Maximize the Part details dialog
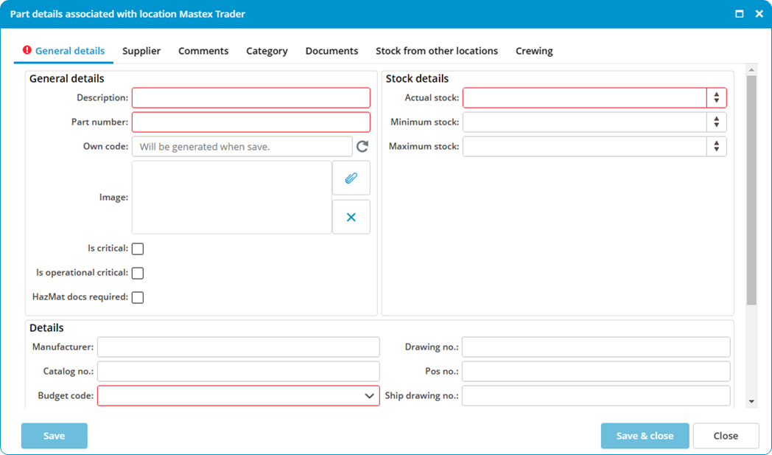 [x=739, y=14]
